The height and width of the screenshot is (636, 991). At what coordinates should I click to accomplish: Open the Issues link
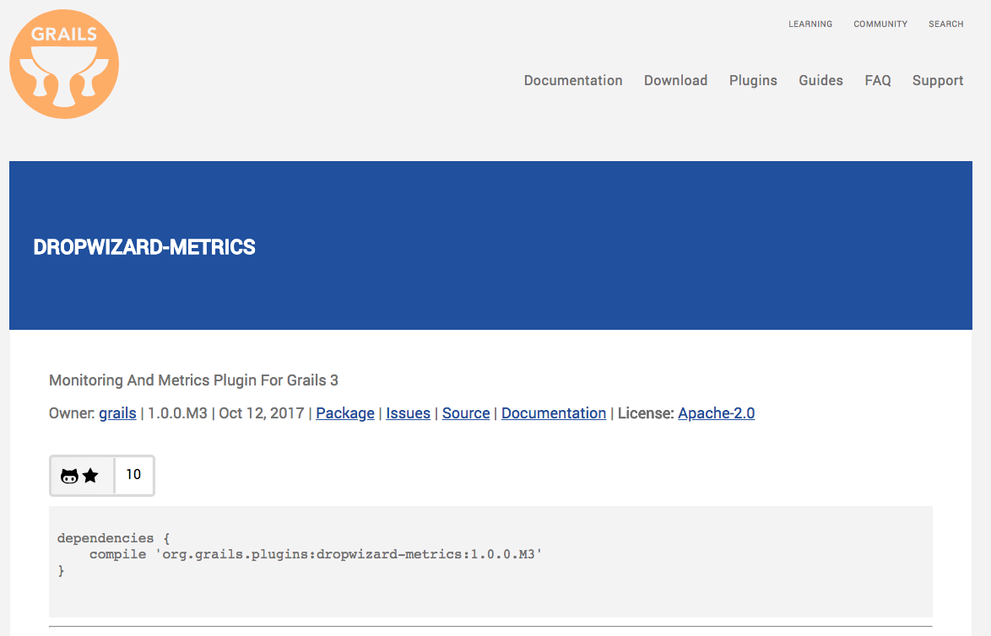[409, 413]
